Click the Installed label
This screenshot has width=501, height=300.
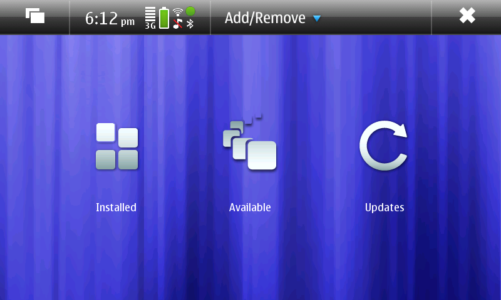pos(116,207)
